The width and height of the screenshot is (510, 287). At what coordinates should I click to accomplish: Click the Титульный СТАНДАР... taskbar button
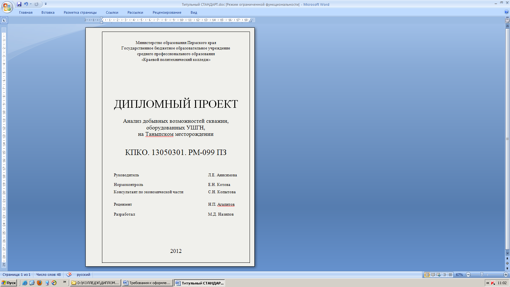pos(200,283)
